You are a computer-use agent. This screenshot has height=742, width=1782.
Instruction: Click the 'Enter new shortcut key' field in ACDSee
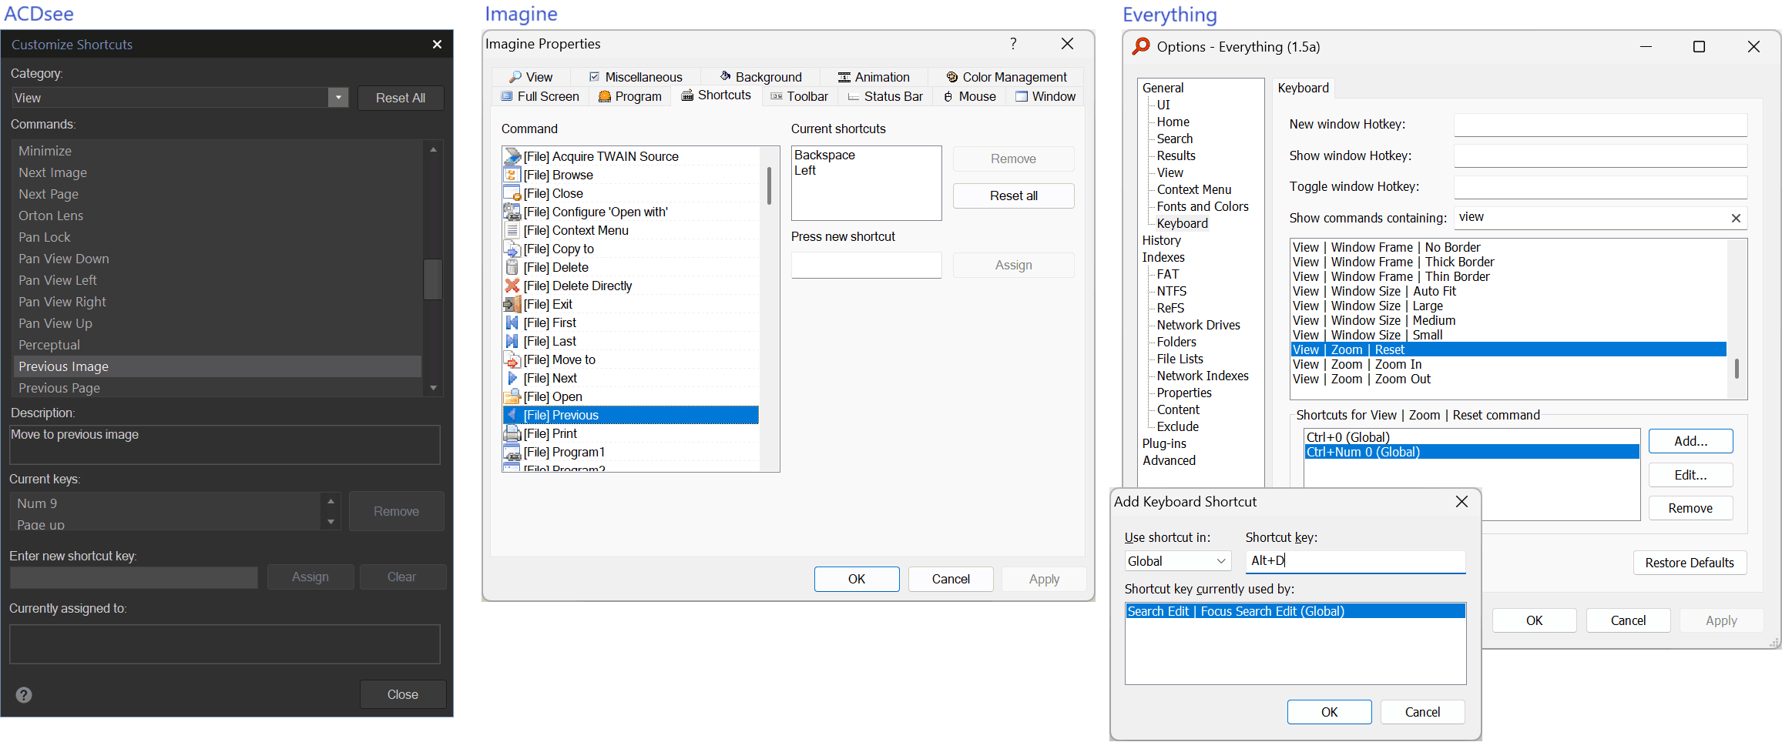pos(134,577)
